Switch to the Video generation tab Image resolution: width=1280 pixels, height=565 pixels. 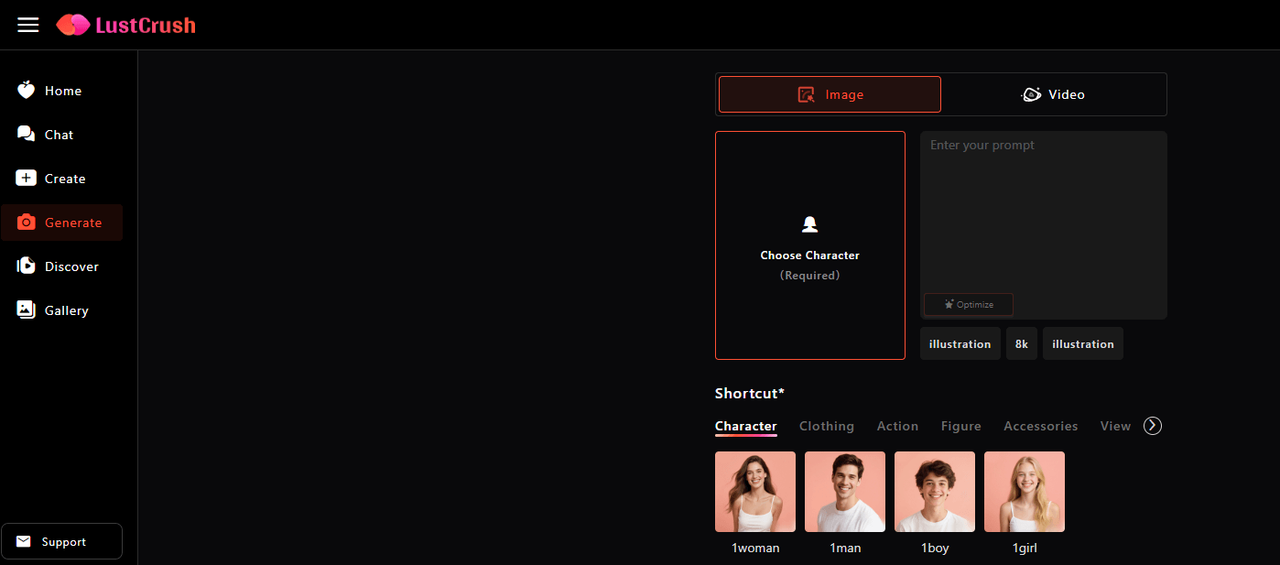pyautogui.click(x=1054, y=93)
